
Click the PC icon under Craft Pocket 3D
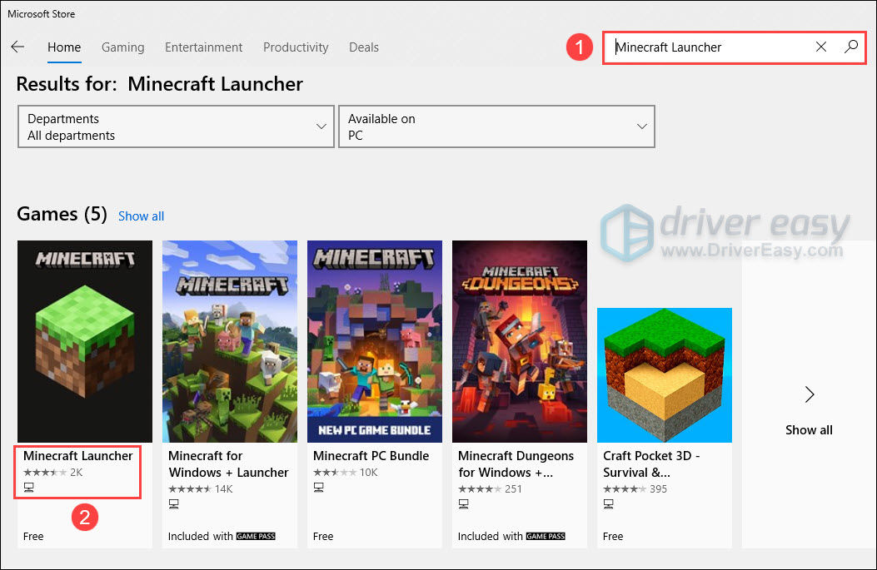[x=609, y=504]
